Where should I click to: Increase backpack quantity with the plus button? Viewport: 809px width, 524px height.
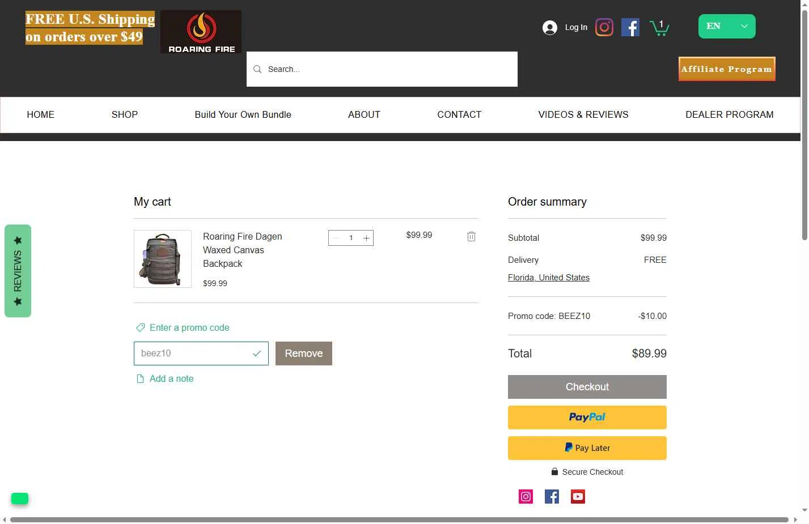tap(366, 238)
